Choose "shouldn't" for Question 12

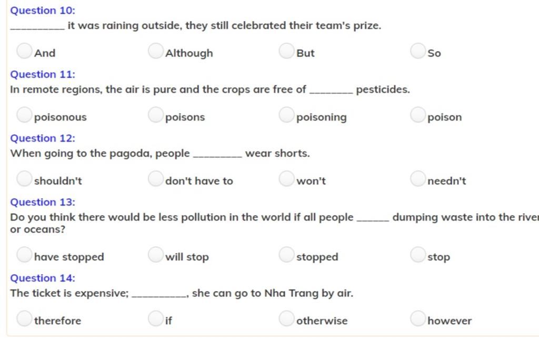[24, 179]
